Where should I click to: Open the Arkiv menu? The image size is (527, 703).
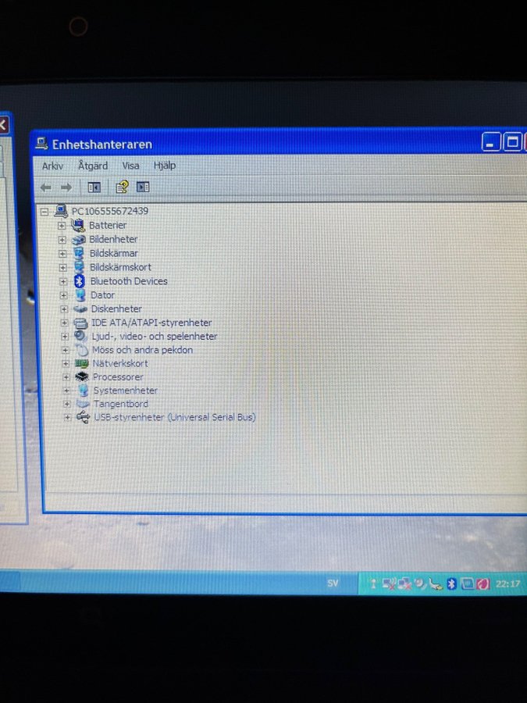click(53, 166)
